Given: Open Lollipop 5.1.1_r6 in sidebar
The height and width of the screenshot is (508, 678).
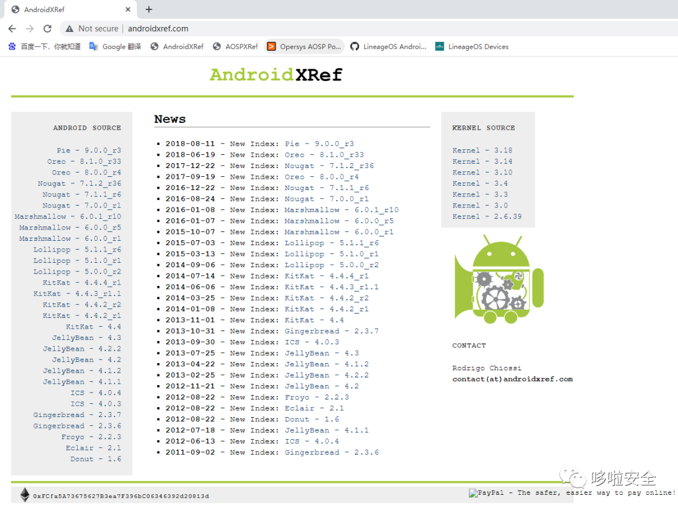Looking at the screenshot, I should (x=77, y=250).
